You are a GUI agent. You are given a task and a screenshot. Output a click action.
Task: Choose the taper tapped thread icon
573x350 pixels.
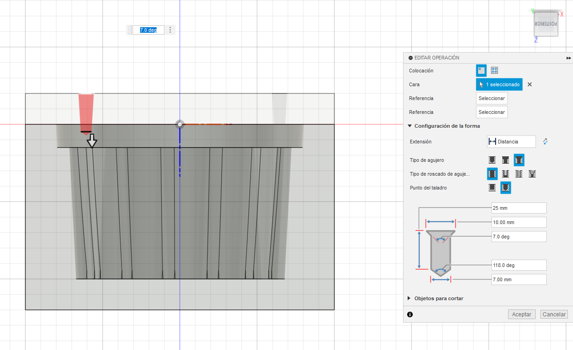532,174
